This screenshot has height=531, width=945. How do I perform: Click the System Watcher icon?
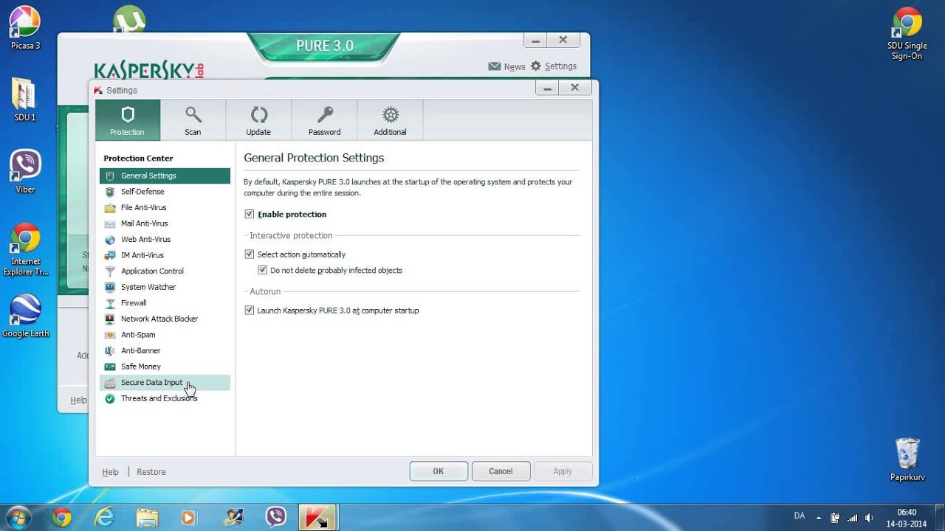pyautogui.click(x=110, y=287)
